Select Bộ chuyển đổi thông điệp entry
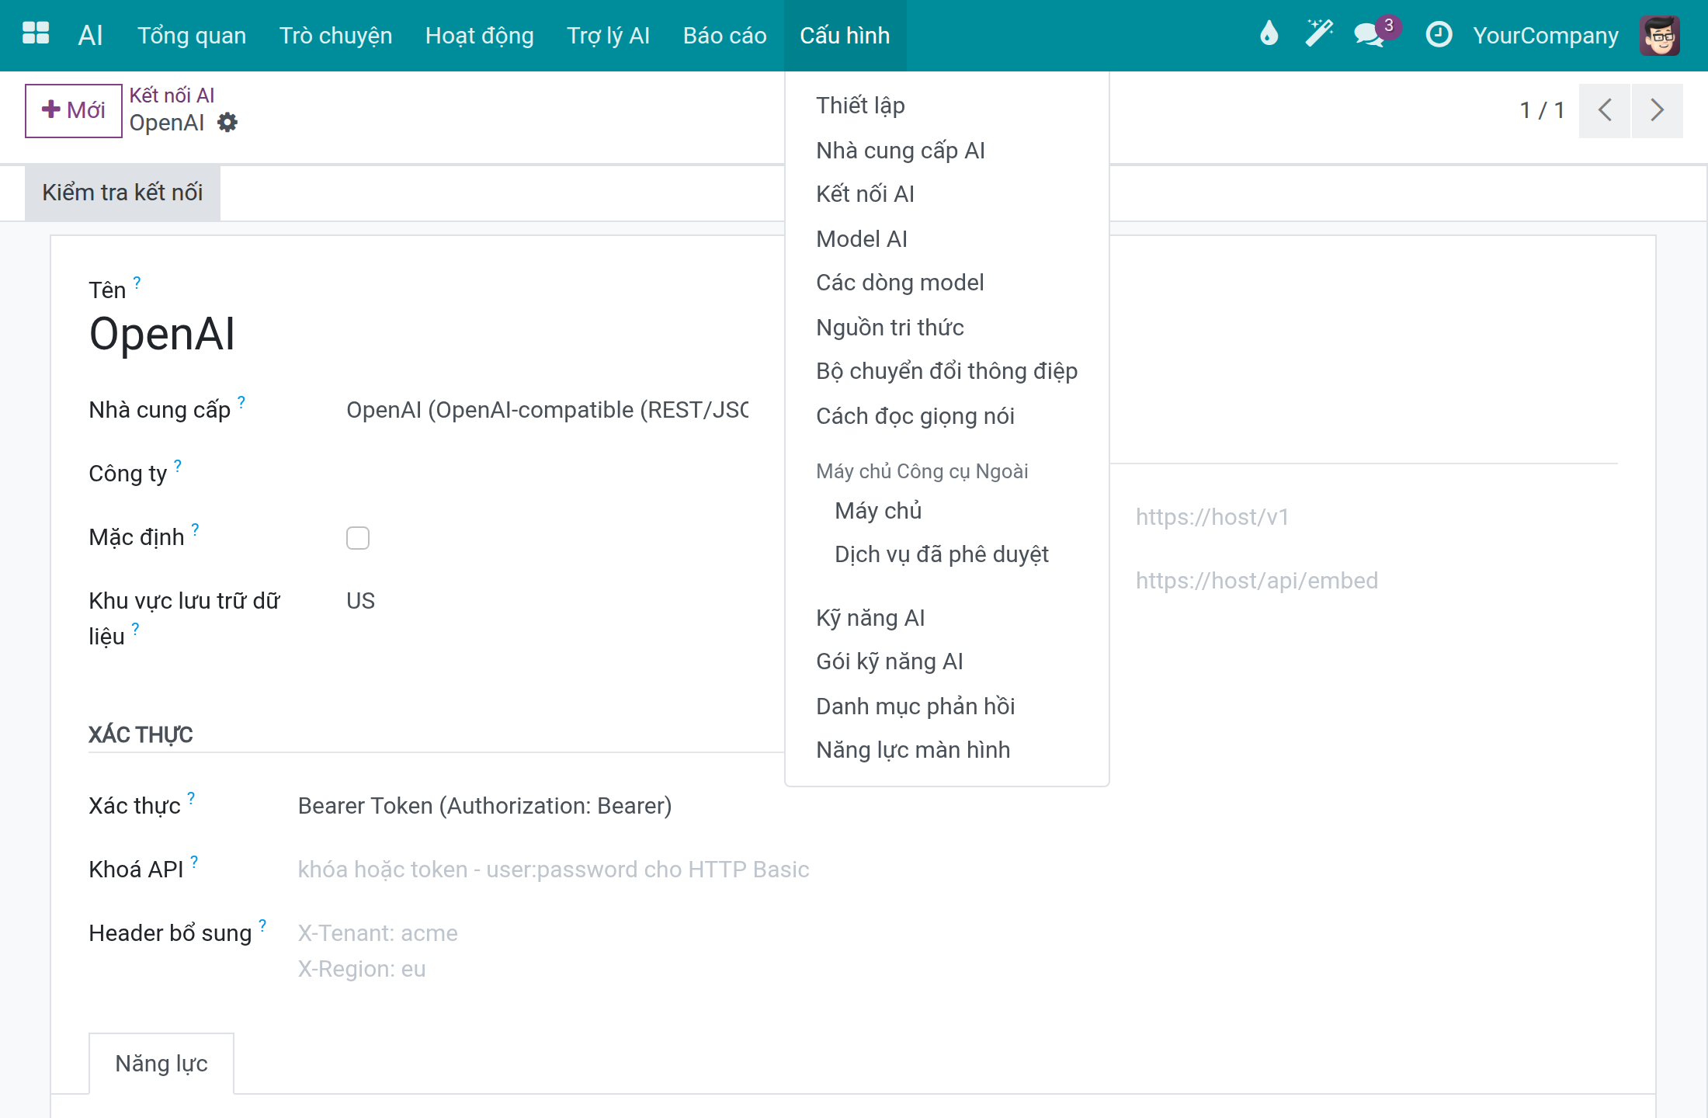 tap(947, 371)
